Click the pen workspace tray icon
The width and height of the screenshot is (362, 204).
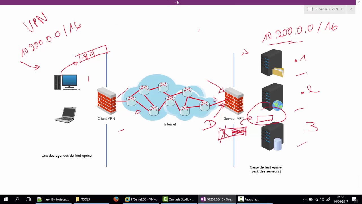coord(328,199)
